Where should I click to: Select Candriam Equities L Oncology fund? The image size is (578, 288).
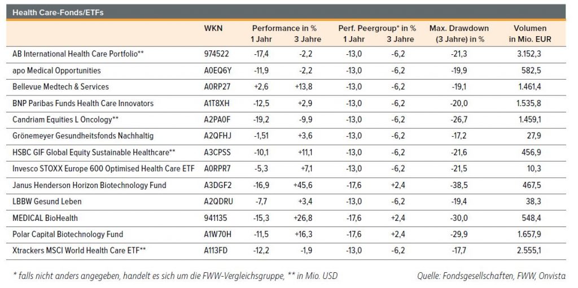[65, 120]
